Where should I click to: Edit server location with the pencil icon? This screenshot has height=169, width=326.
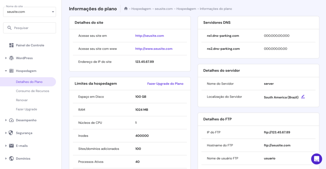pyautogui.click(x=303, y=97)
